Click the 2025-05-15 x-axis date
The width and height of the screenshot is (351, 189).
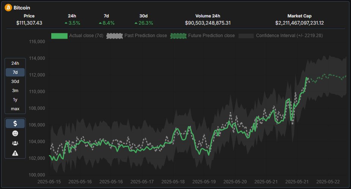point(49,182)
